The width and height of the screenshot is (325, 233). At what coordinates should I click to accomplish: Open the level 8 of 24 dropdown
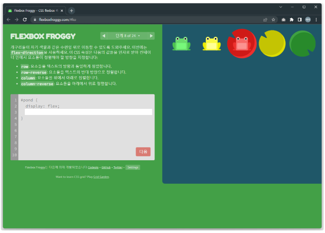coord(127,36)
